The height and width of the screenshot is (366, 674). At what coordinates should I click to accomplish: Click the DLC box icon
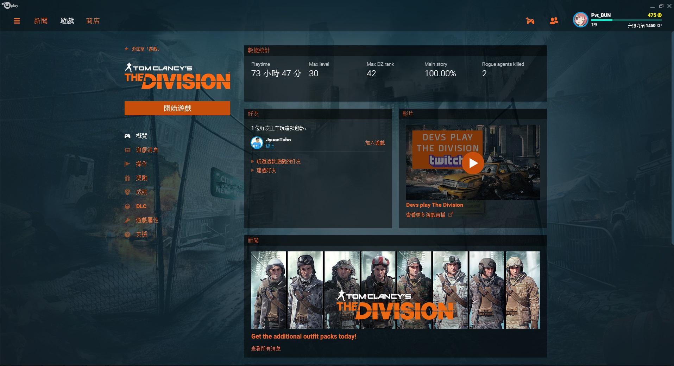pos(127,206)
